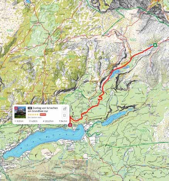The height and width of the screenshot is (181, 169).
Task: Click the descent arrow beside 94 hm
Action: click(x=60, y=121)
